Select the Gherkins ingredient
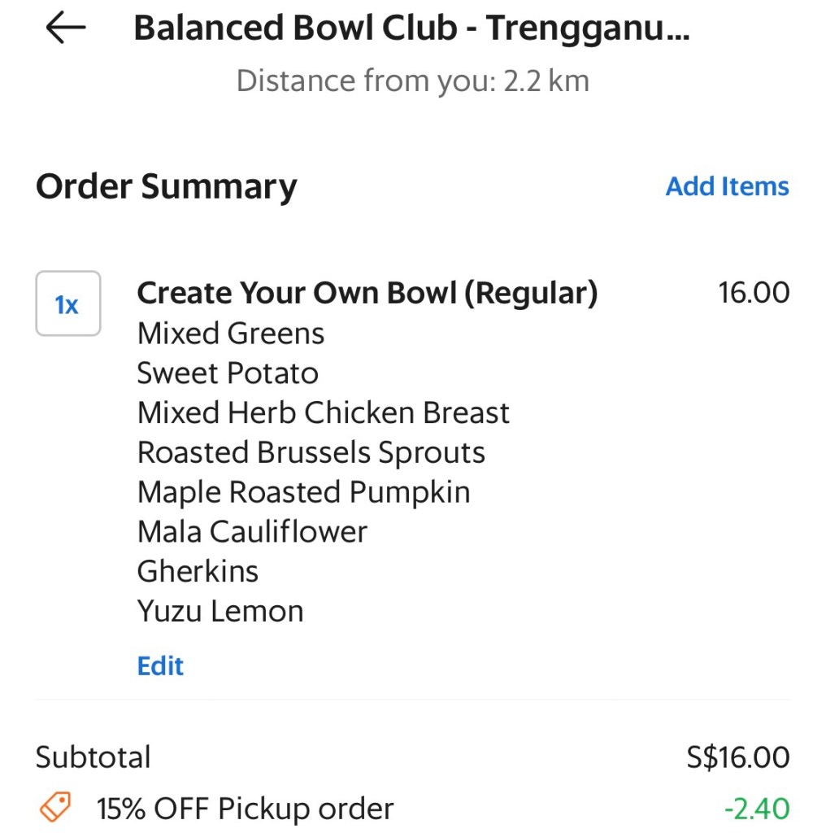This screenshot has width=826, height=833. pos(198,572)
